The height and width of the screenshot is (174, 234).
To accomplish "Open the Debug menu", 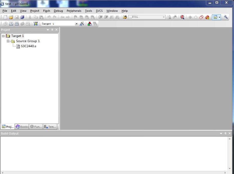I will [58, 11].
